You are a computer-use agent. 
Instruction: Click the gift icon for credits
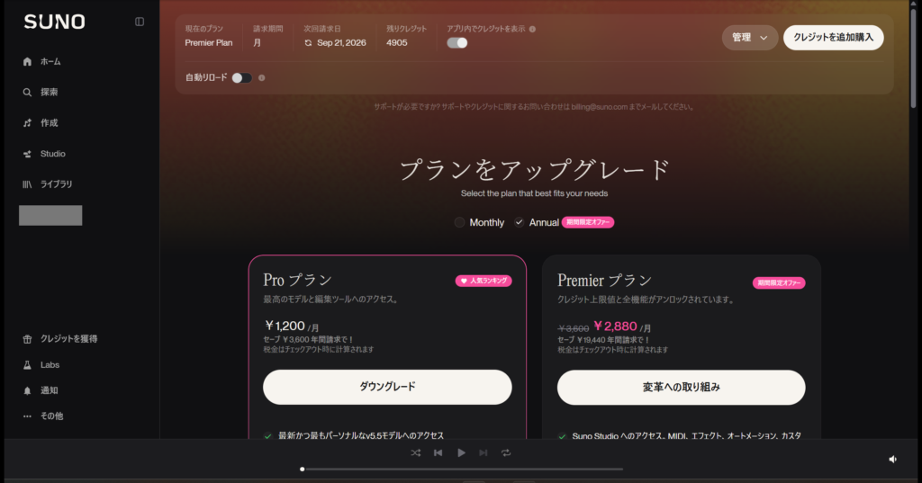click(27, 339)
